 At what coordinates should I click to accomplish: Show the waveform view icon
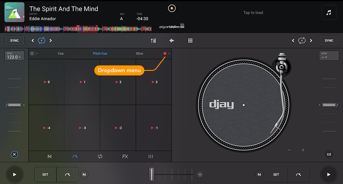coord(172,41)
